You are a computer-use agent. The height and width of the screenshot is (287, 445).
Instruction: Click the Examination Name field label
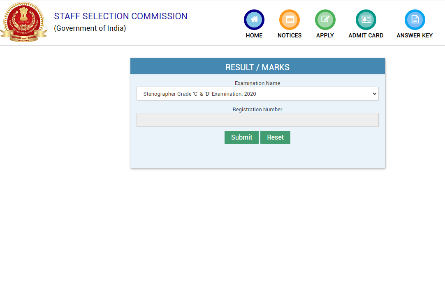(x=257, y=83)
